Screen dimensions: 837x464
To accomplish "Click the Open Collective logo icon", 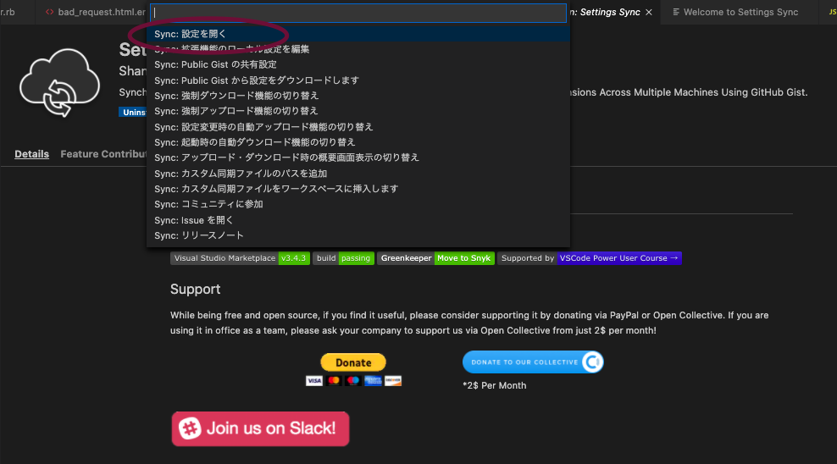I will point(592,362).
